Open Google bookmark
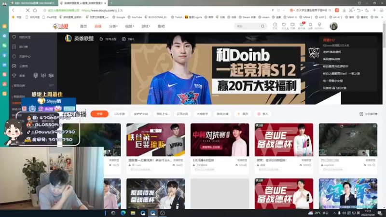 [x=119, y=17]
